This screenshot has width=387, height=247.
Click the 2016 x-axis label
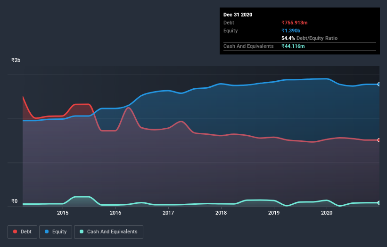[x=115, y=213]
